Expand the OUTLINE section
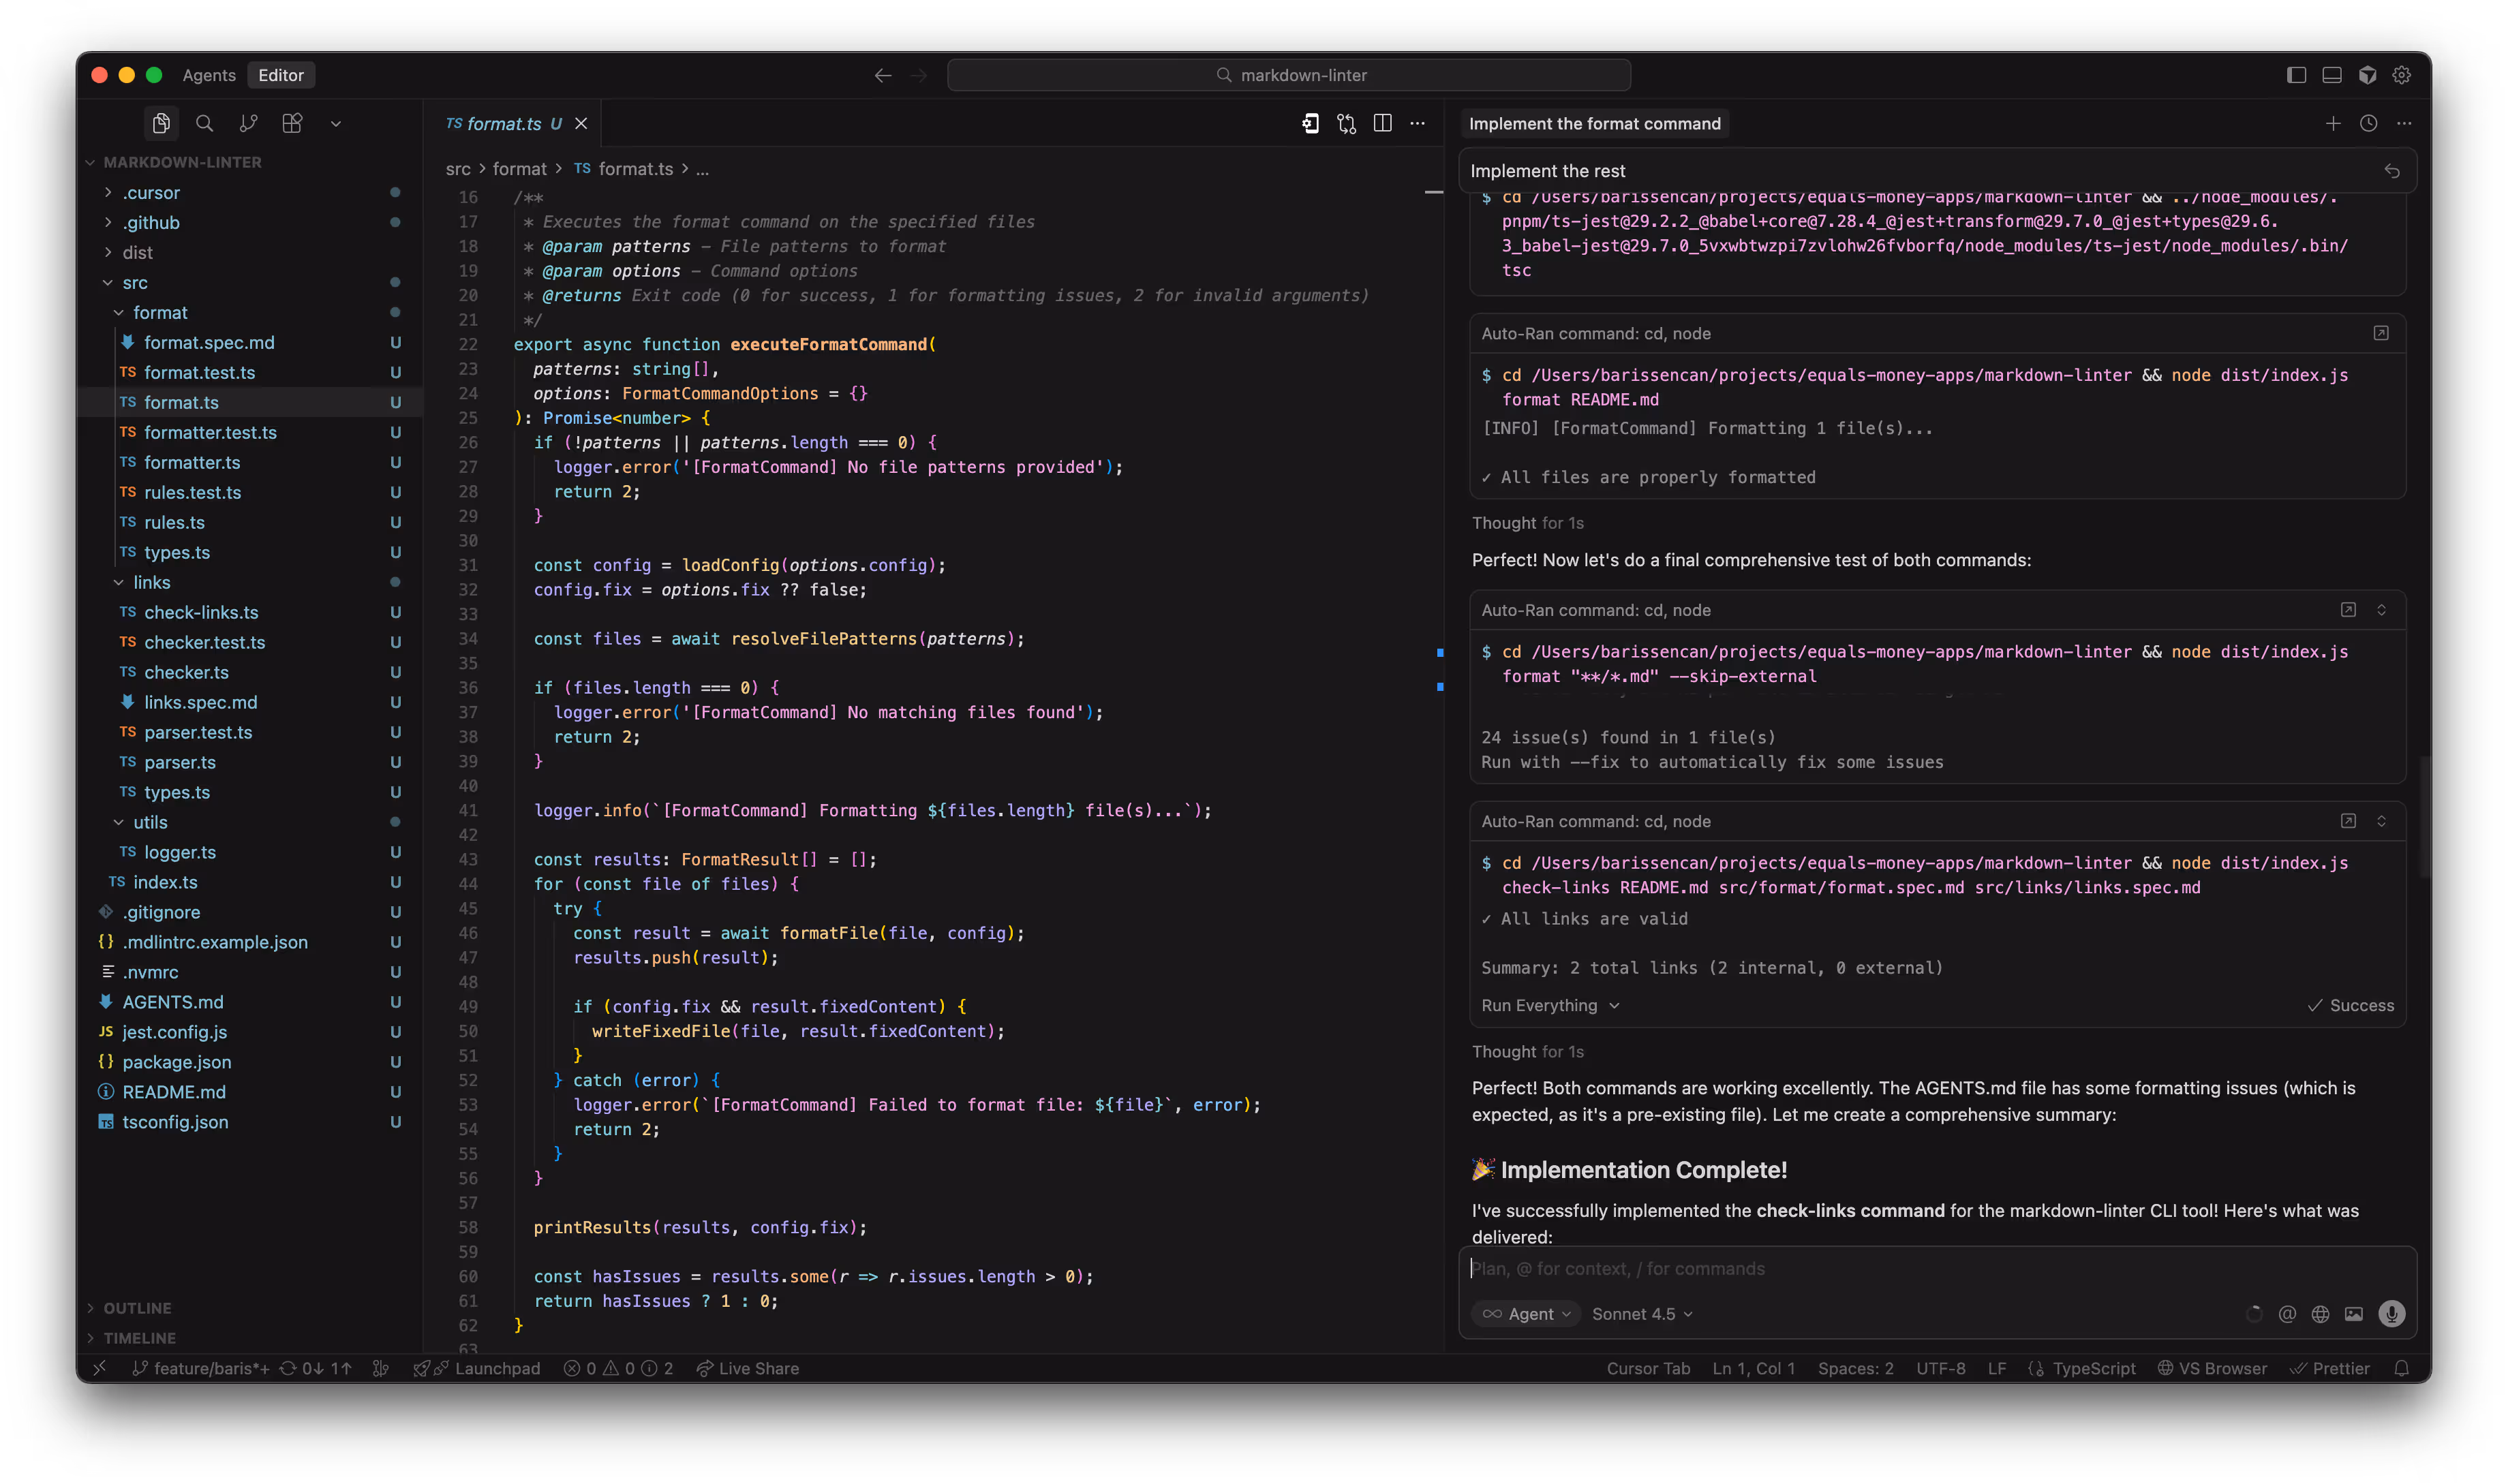Screen dimensions: 2508x1484 click(137, 1308)
